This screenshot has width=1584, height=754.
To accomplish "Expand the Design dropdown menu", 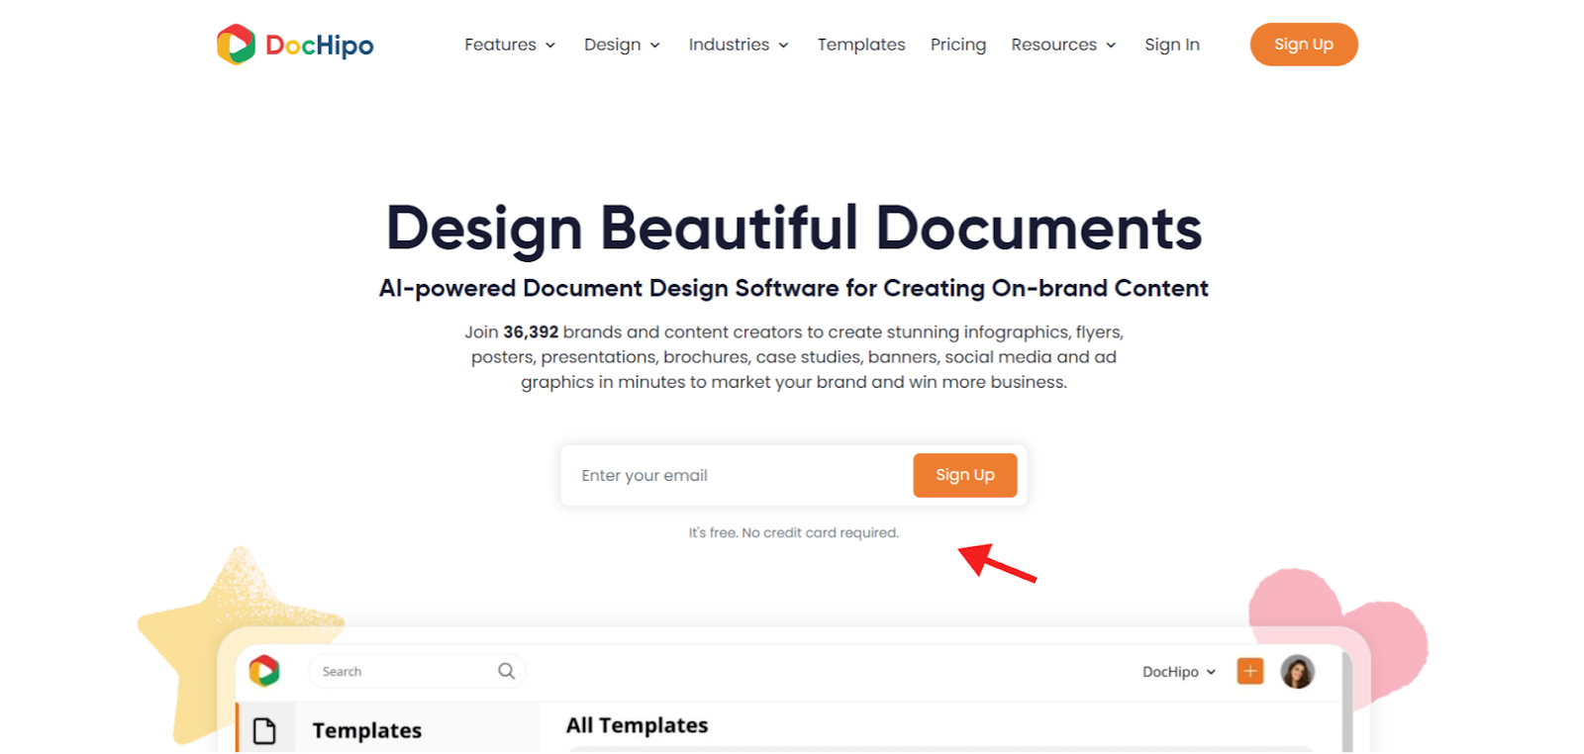I will [622, 45].
